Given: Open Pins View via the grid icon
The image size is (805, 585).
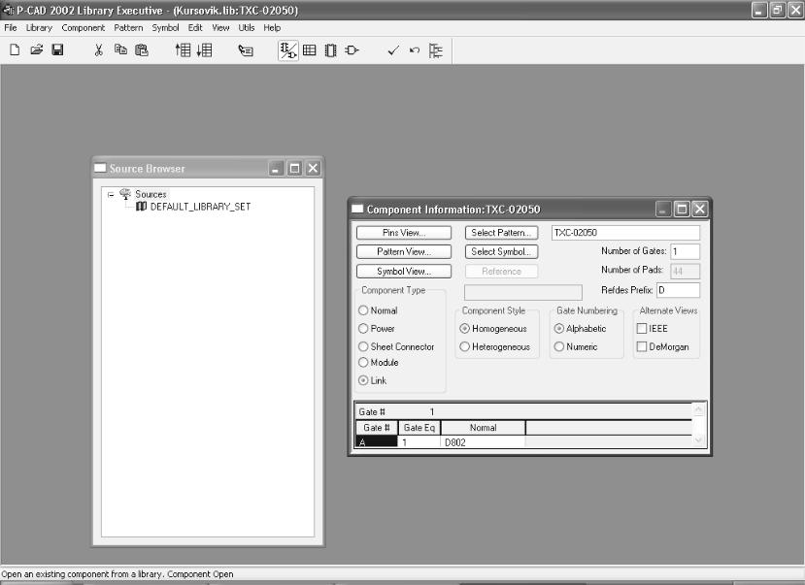Looking at the screenshot, I should click(310, 50).
